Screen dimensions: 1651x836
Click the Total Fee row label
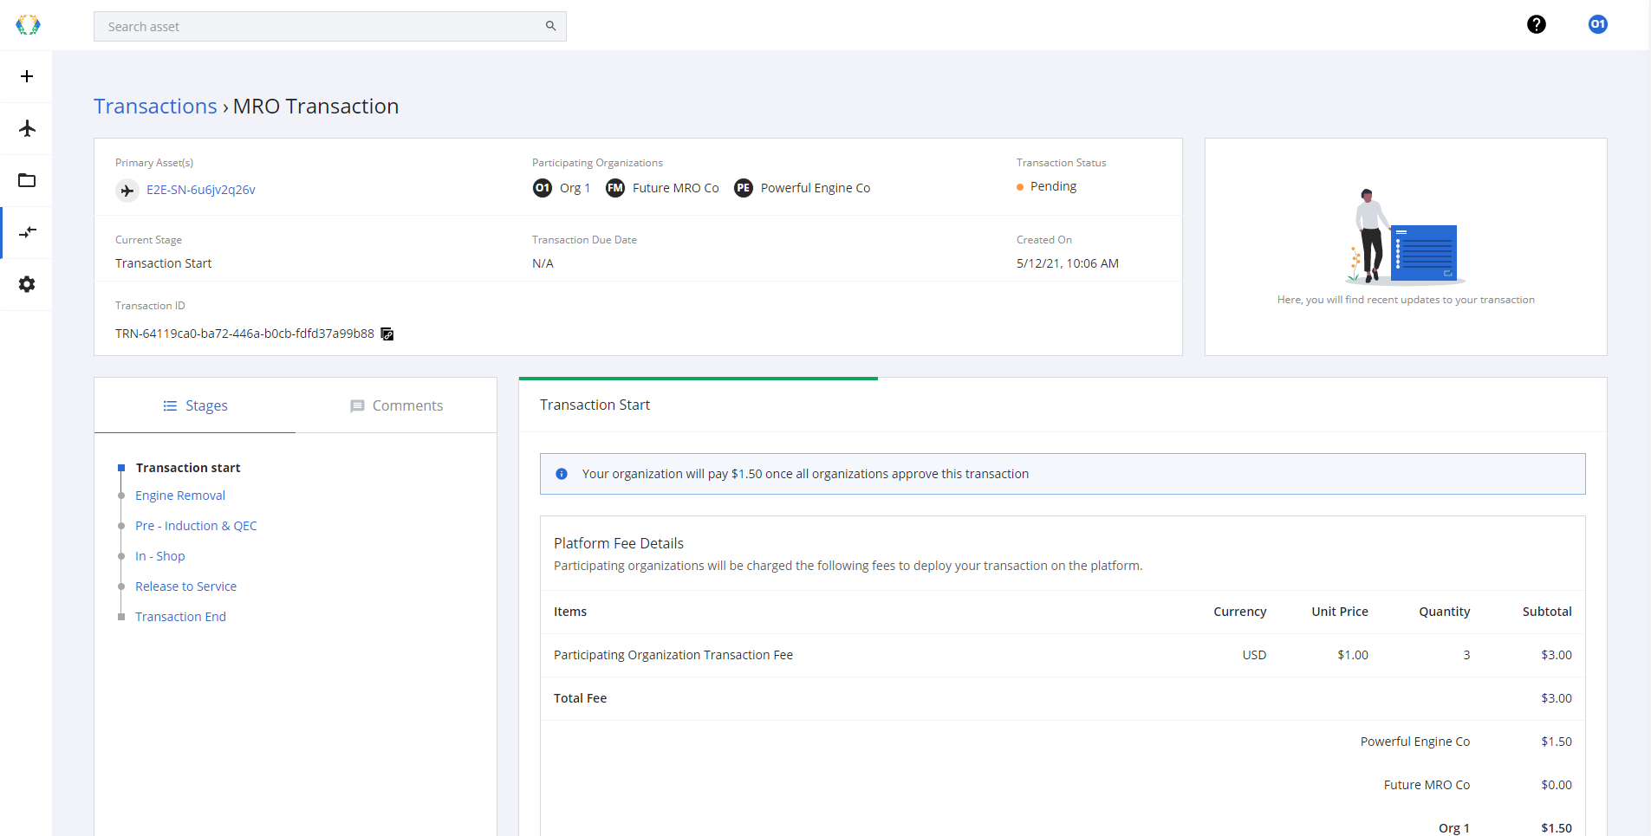pyautogui.click(x=580, y=698)
